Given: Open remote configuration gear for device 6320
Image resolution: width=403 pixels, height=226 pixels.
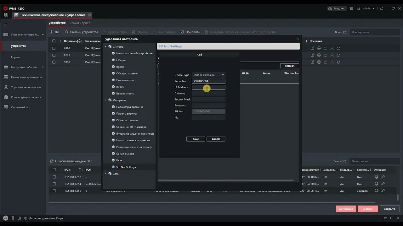Looking at the screenshot, I should point(319,48).
